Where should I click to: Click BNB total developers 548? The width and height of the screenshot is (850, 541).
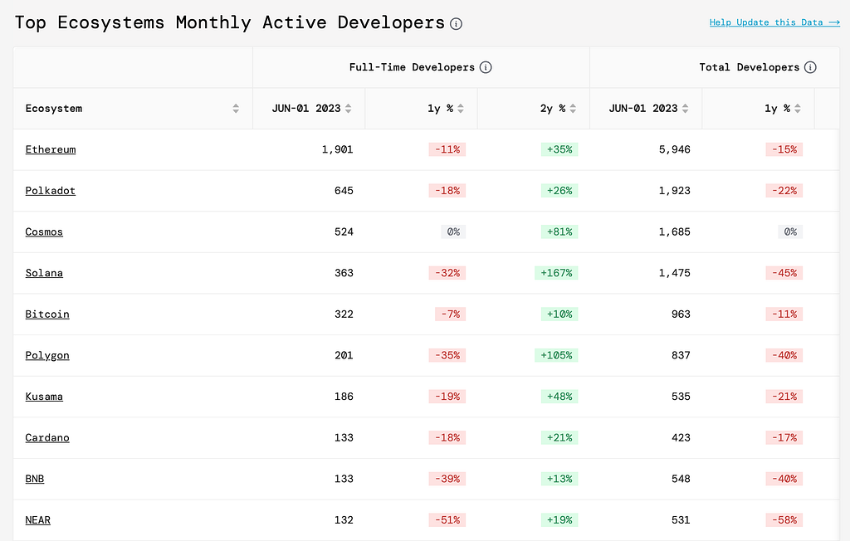click(681, 480)
